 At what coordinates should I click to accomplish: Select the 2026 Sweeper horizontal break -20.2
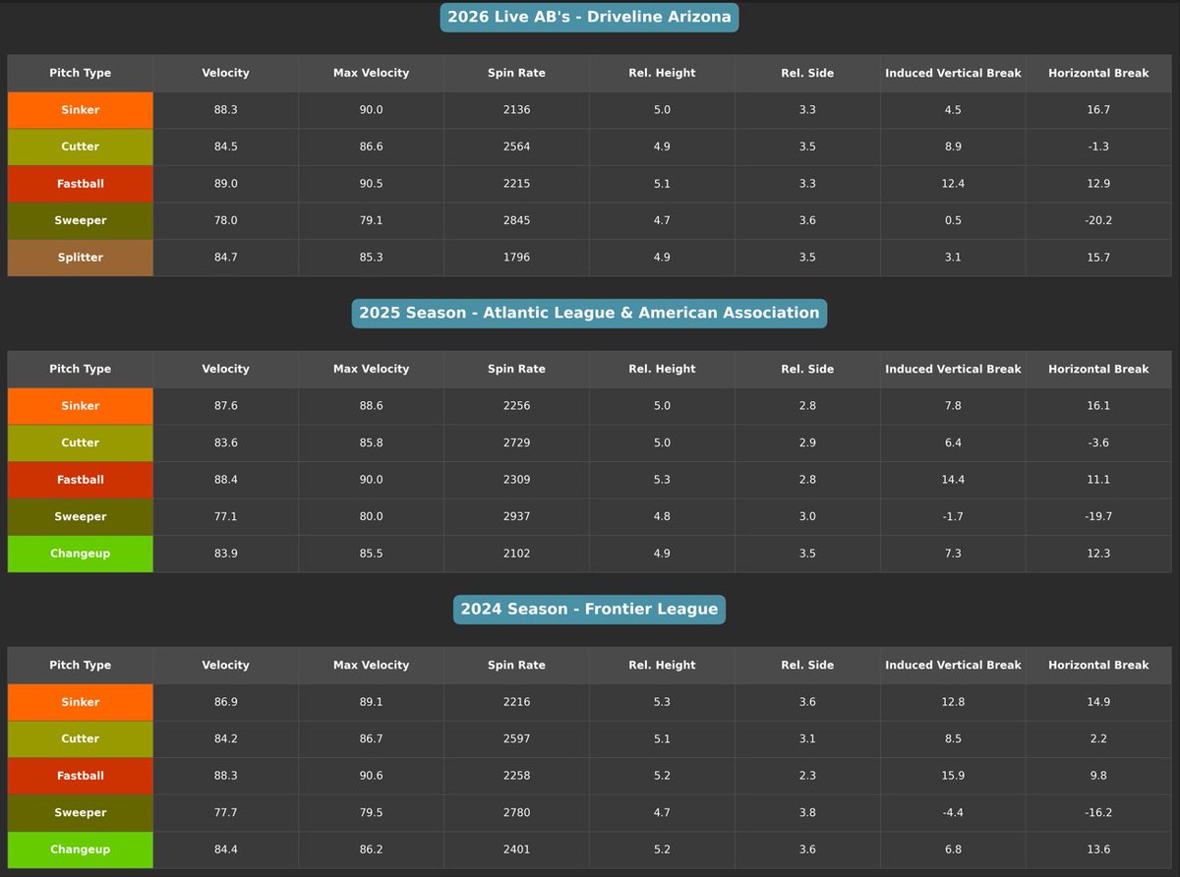(x=1098, y=220)
